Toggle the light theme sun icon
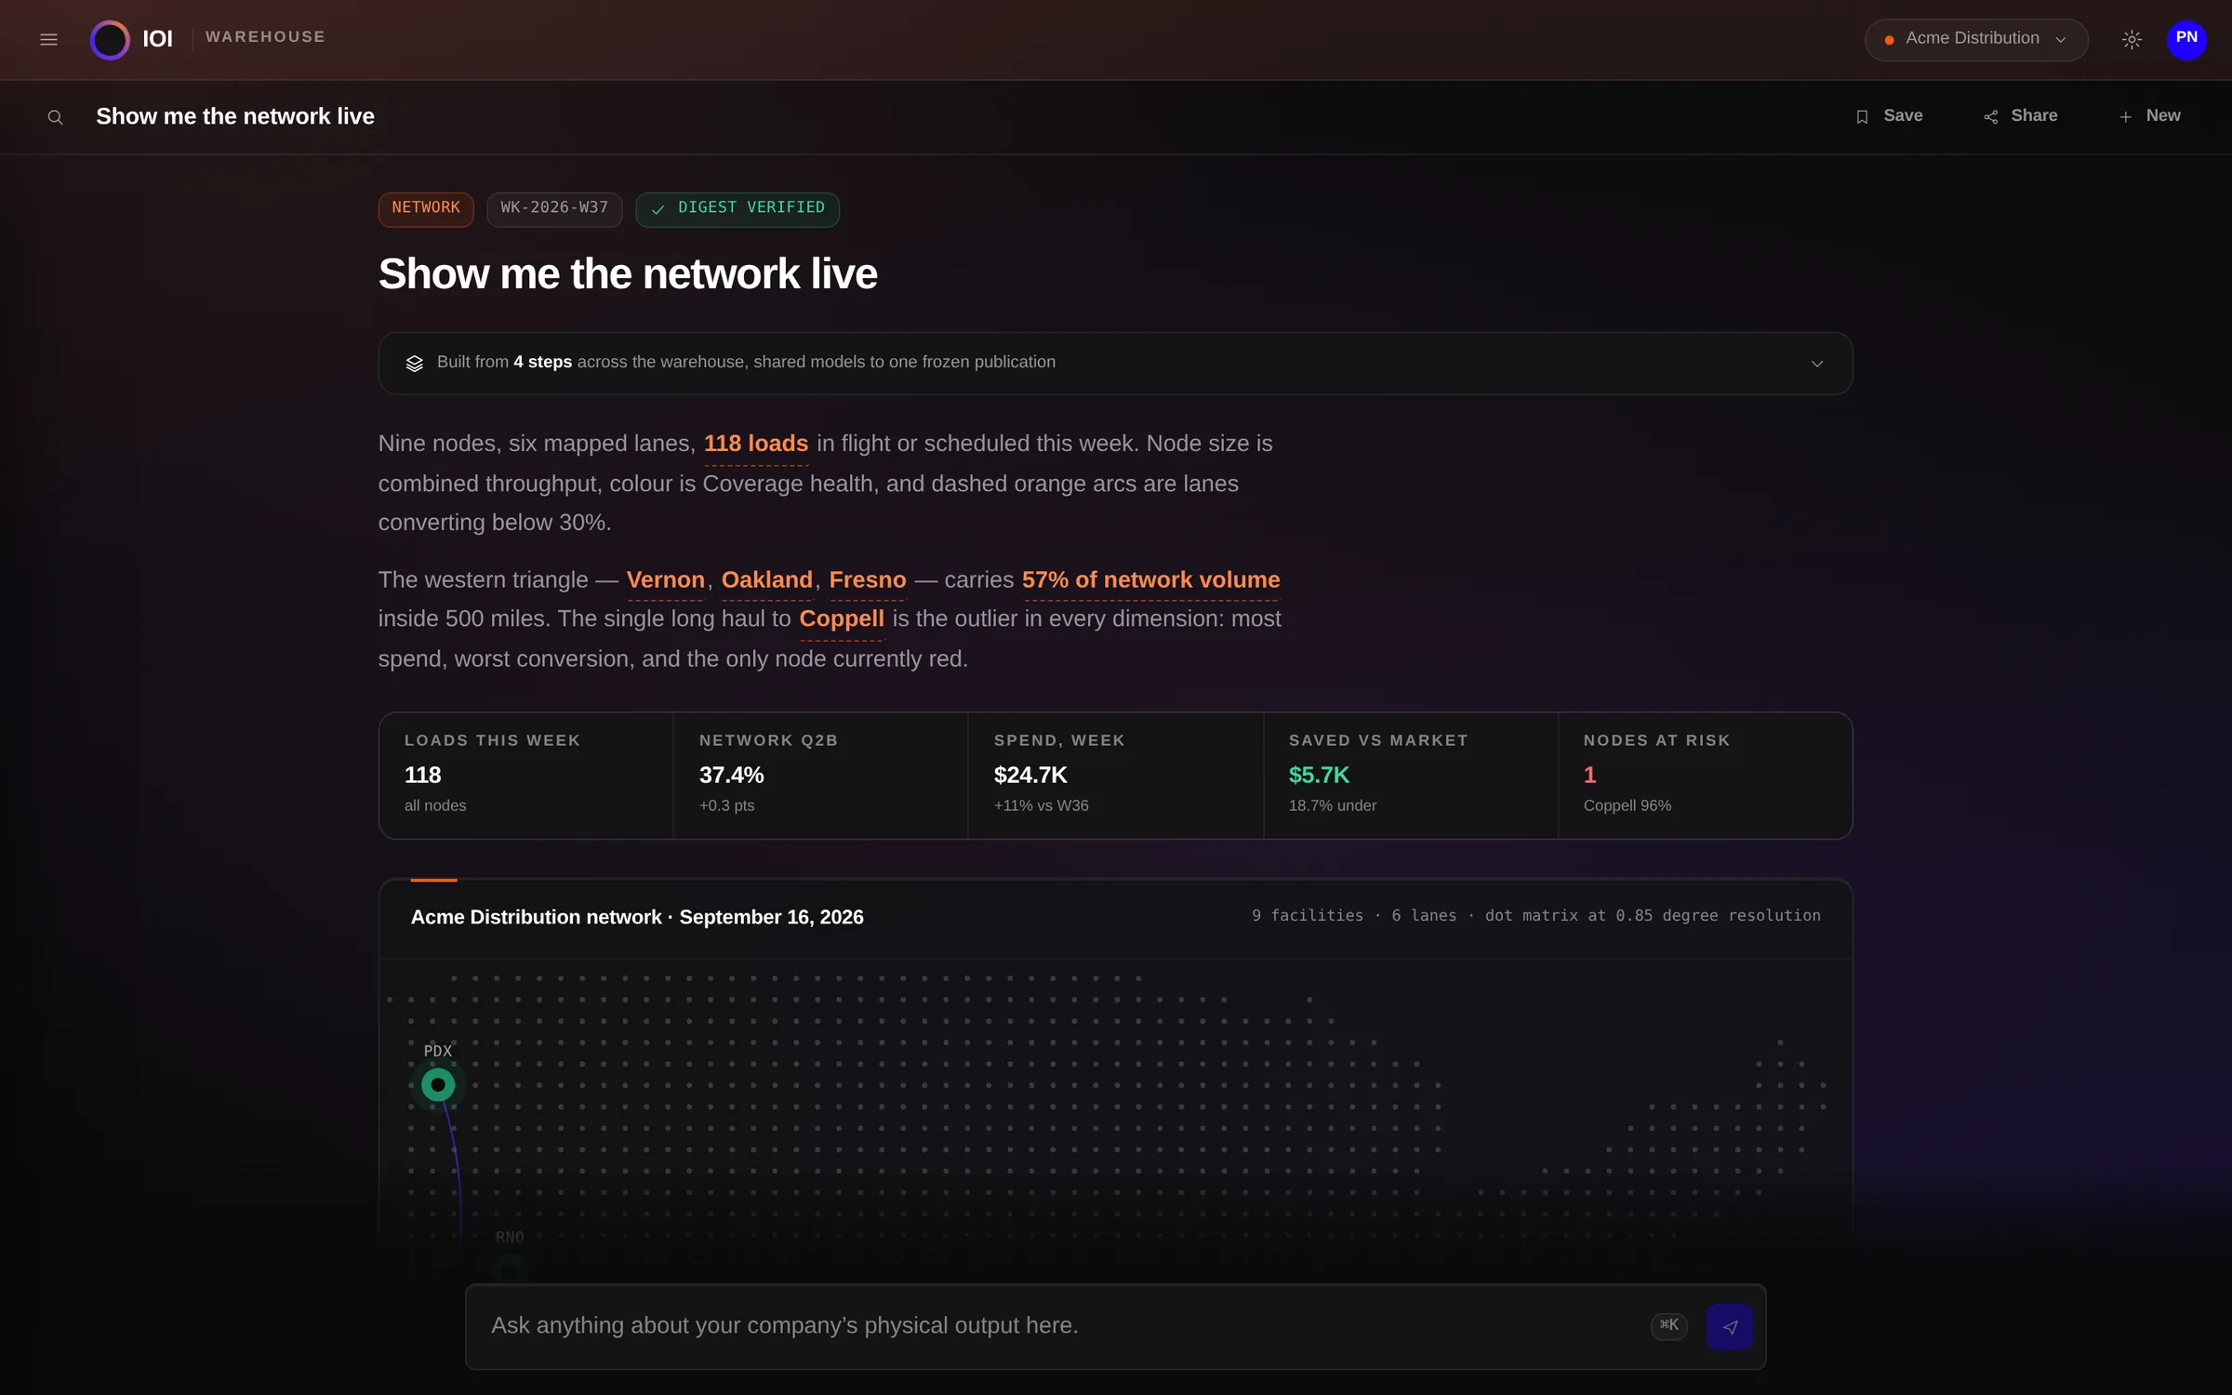 [x=2132, y=39]
